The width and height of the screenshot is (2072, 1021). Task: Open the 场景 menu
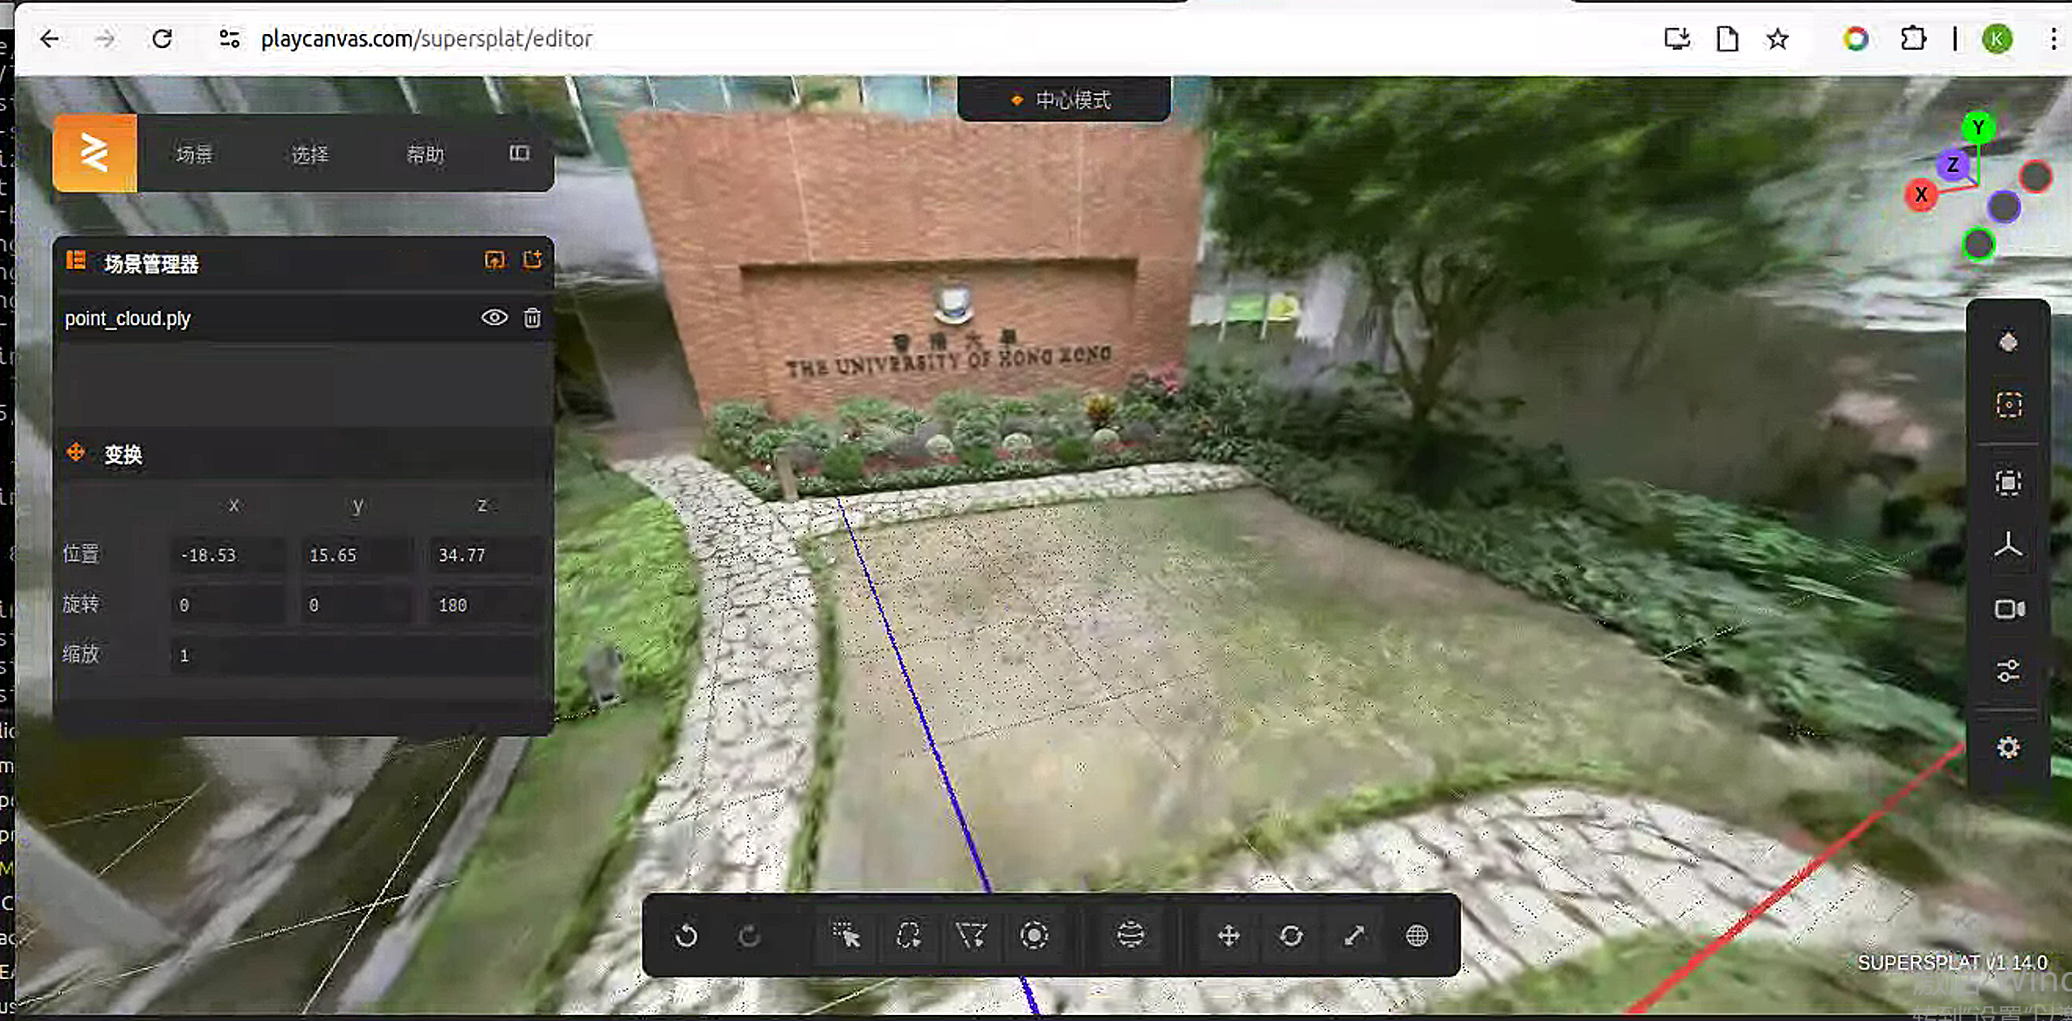tap(194, 155)
